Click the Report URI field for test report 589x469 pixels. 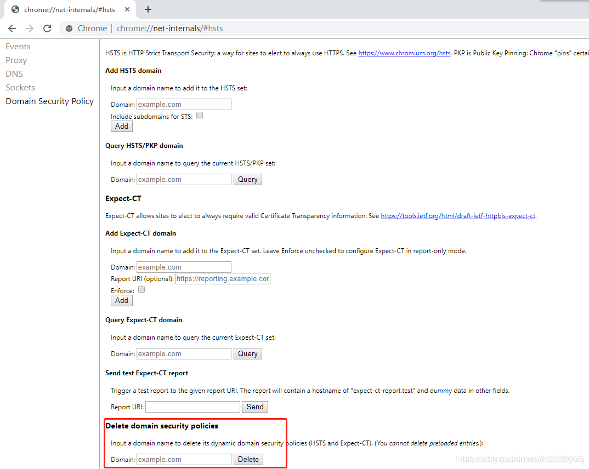coord(192,407)
